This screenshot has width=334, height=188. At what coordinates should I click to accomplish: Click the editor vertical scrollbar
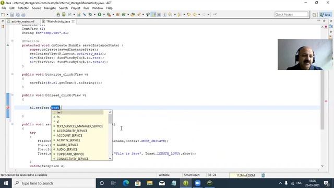[x=323, y=96]
